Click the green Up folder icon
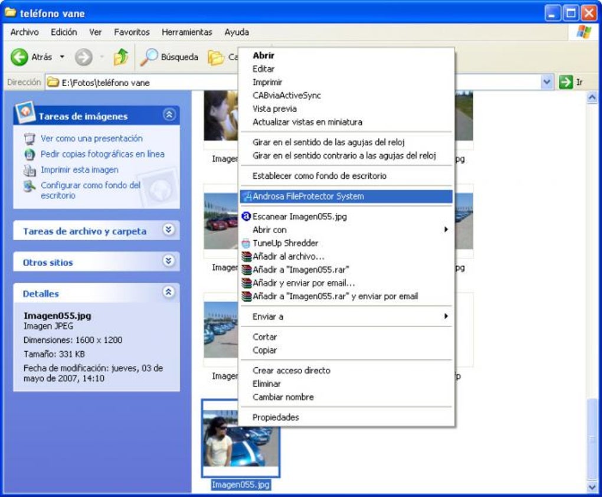Image resolution: width=602 pixels, height=497 pixels. tap(121, 57)
